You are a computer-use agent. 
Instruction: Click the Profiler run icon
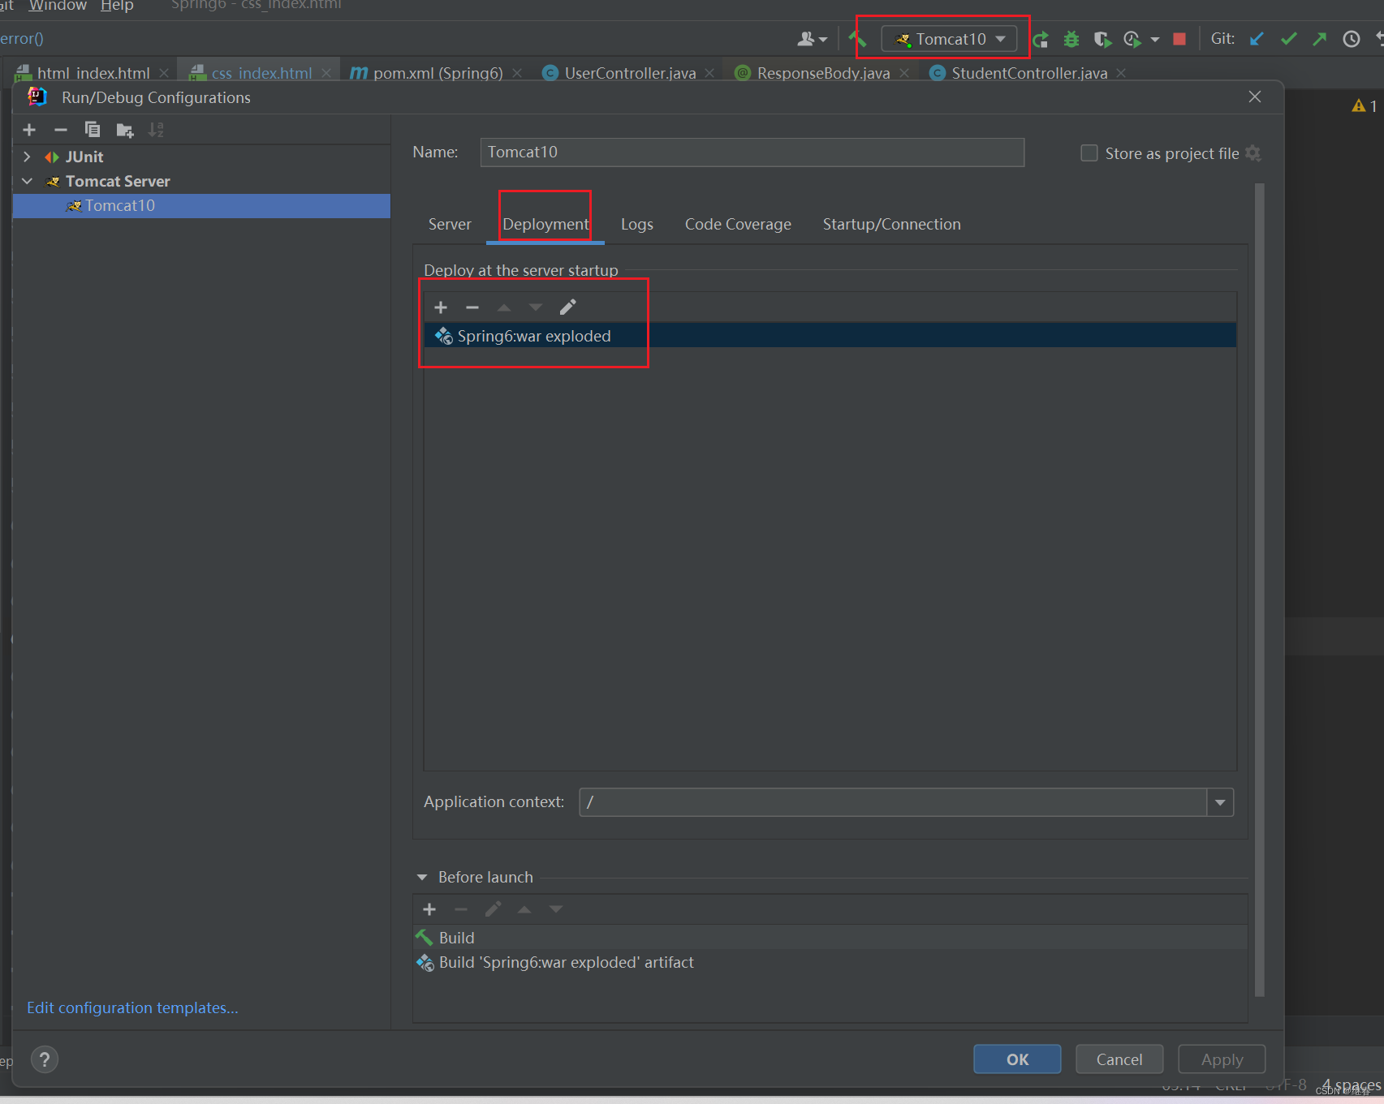click(1132, 39)
